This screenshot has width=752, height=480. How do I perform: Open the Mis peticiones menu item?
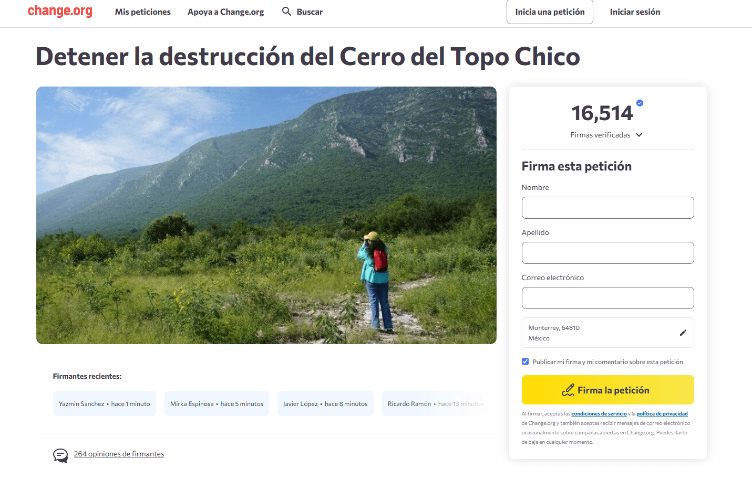[143, 12]
